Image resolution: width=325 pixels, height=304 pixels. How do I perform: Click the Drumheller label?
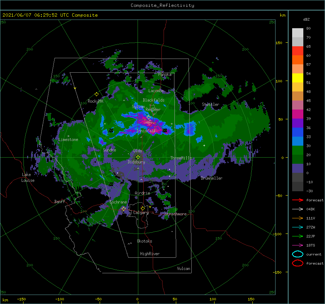point(212,178)
